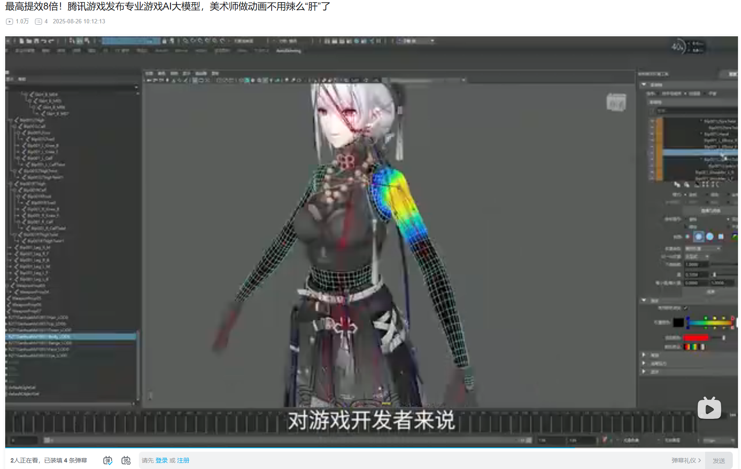
Task: Select the solid round brush profile icon
Action: click(x=710, y=236)
